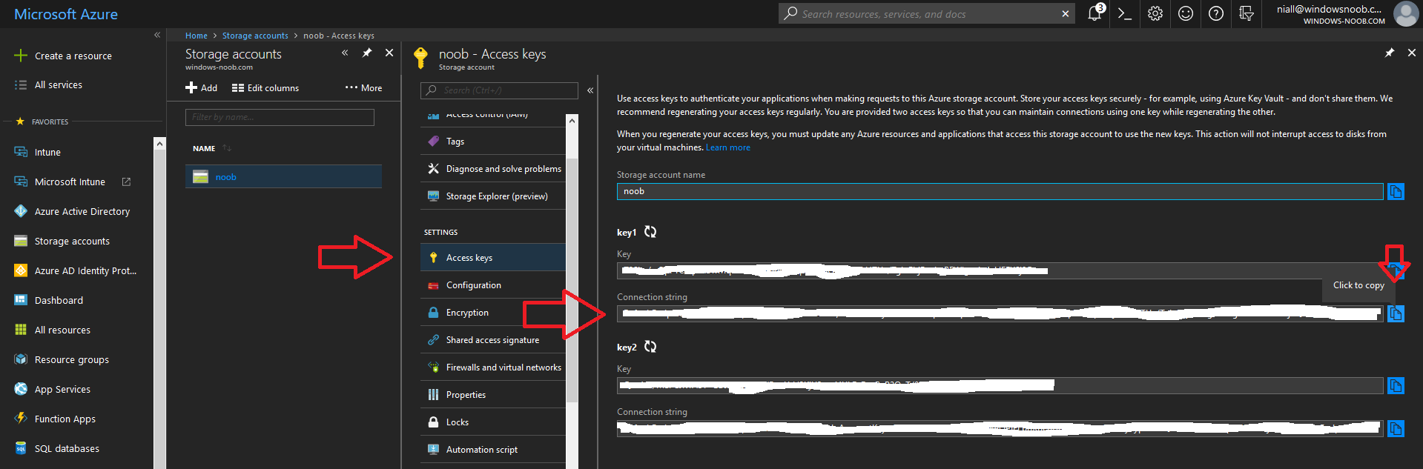Open Shared access signature
The width and height of the screenshot is (1423, 469).
[x=493, y=340]
